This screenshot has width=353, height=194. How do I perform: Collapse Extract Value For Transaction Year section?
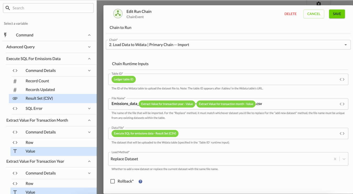click(89, 162)
